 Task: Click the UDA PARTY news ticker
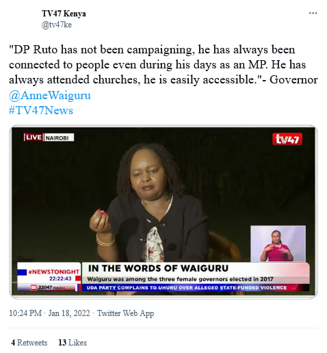(x=187, y=288)
